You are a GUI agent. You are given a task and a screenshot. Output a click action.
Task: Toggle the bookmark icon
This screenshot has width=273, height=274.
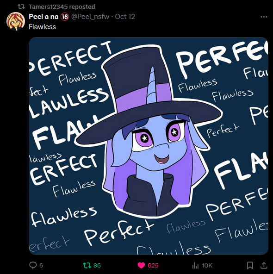pyautogui.click(x=250, y=265)
